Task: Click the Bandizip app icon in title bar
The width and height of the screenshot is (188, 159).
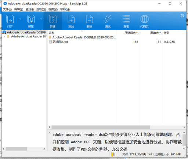Action: [x=5, y=4]
